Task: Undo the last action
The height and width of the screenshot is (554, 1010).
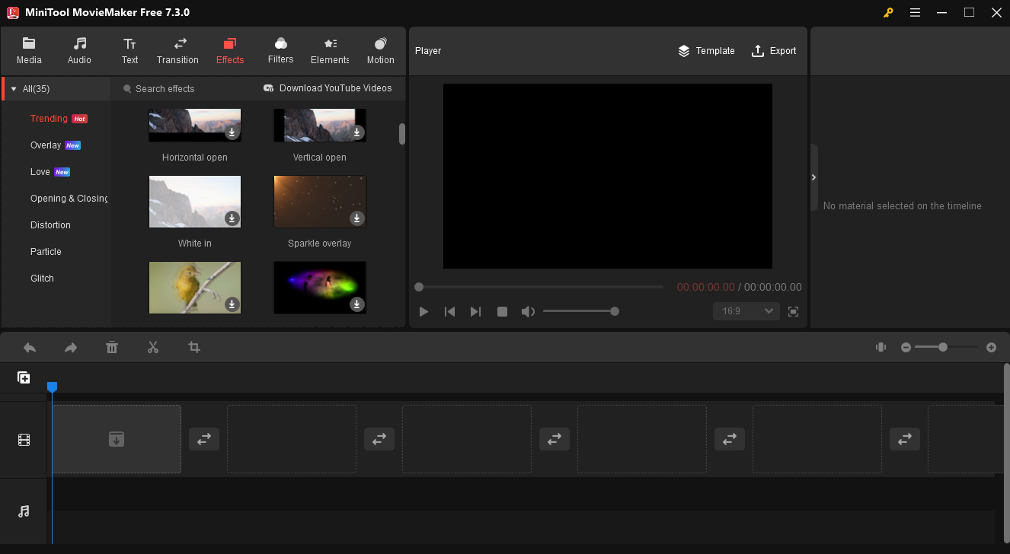Action: click(30, 347)
